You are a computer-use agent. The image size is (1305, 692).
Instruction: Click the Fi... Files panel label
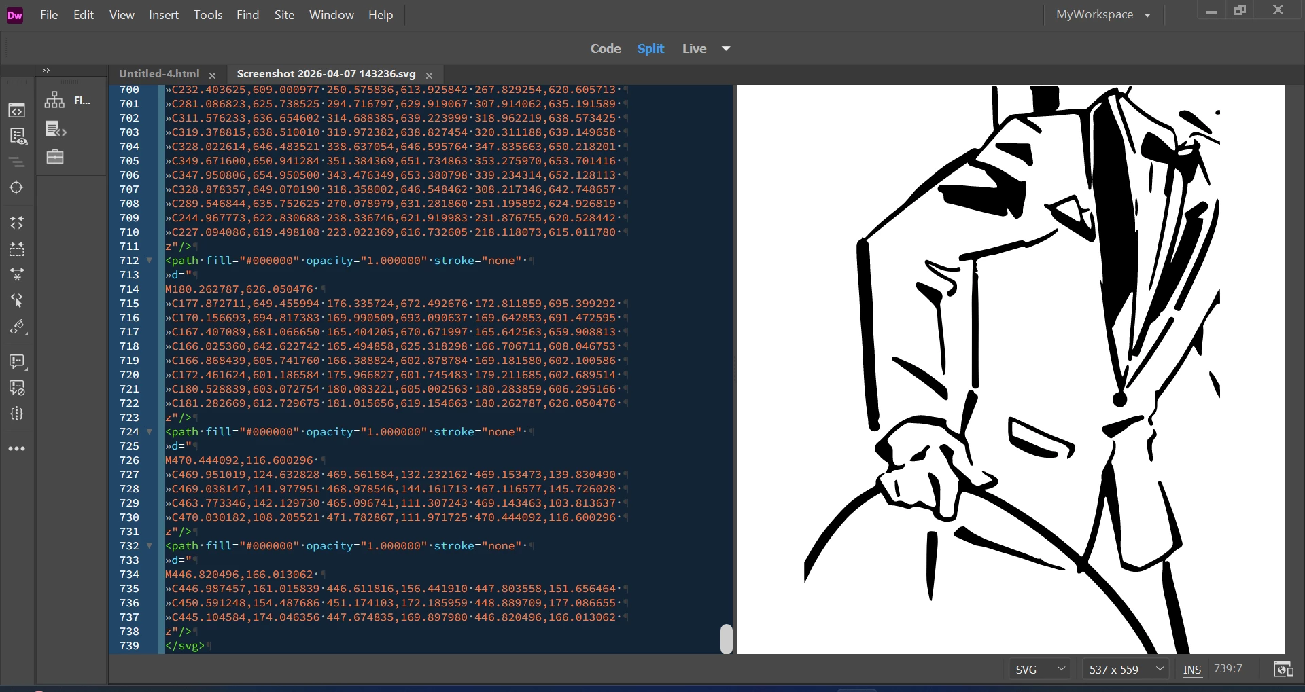coord(82,101)
